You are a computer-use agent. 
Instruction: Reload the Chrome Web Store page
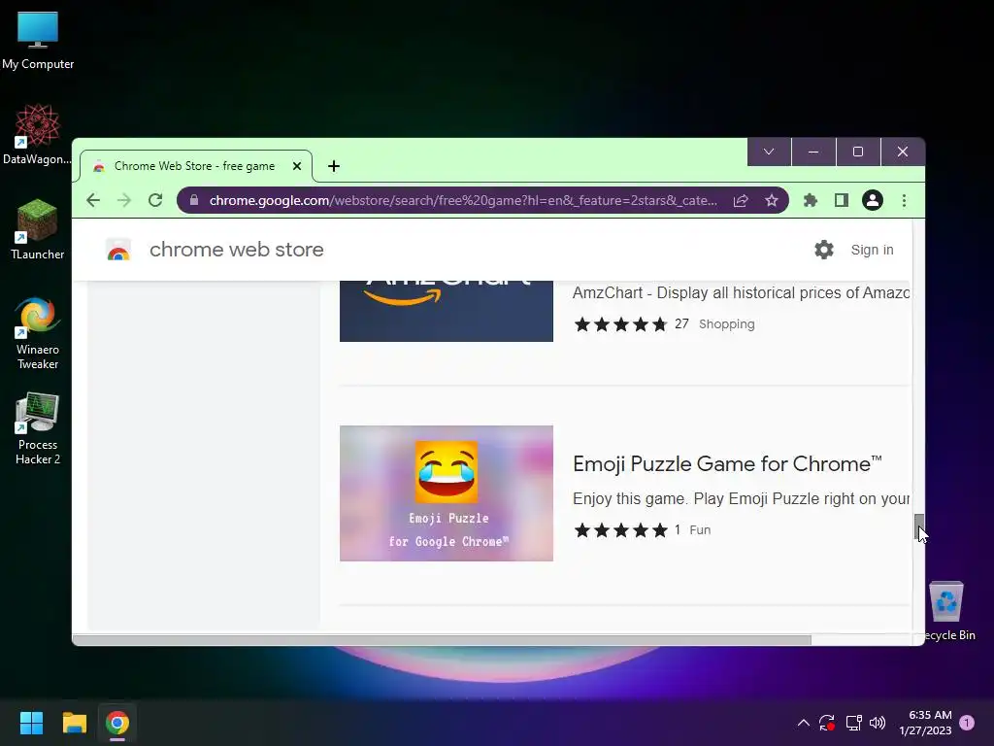point(155,200)
